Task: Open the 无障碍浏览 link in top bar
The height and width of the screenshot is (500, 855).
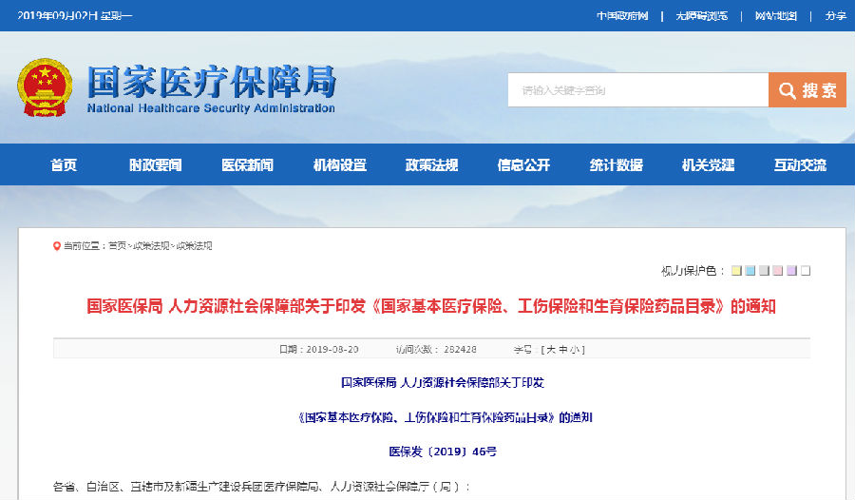Action: [x=702, y=16]
